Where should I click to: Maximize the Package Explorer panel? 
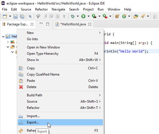(48, 24)
